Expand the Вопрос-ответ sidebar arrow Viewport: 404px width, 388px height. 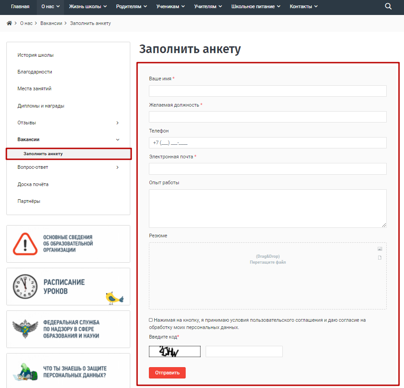118,167
